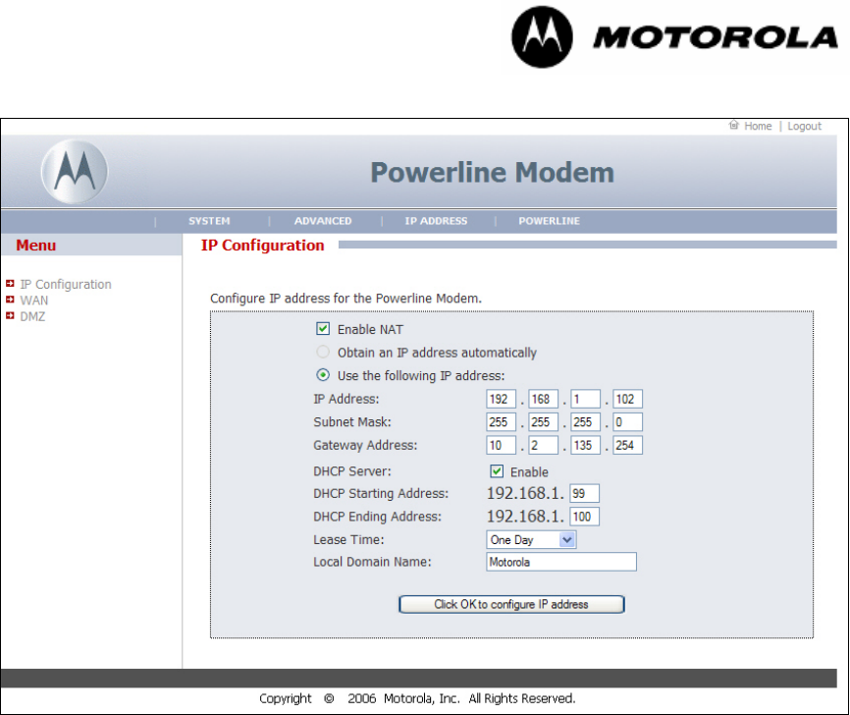Toggle the DHCP Server Enable checkbox

497,470
